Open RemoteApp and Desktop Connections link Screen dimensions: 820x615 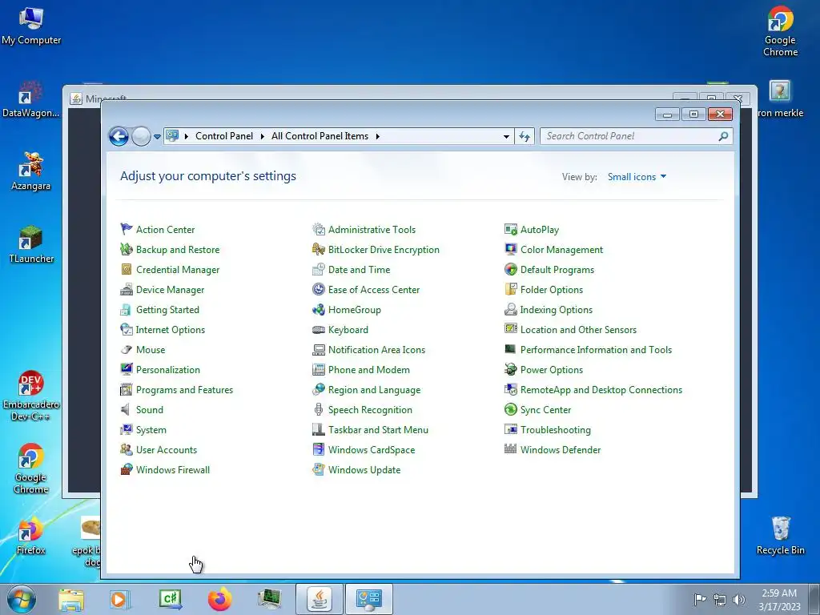tap(601, 390)
